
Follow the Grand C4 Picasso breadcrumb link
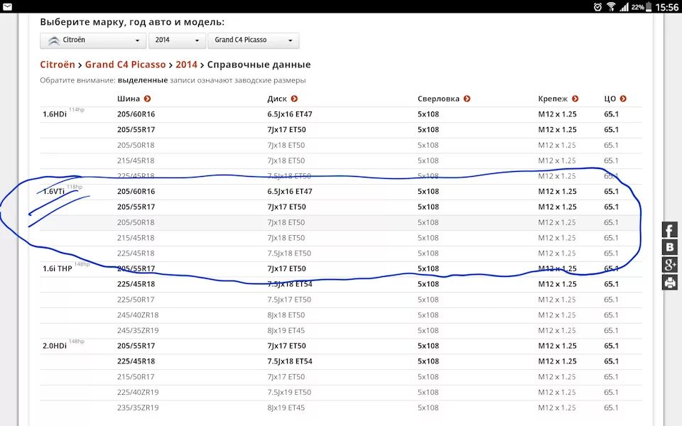click(125, 65)
